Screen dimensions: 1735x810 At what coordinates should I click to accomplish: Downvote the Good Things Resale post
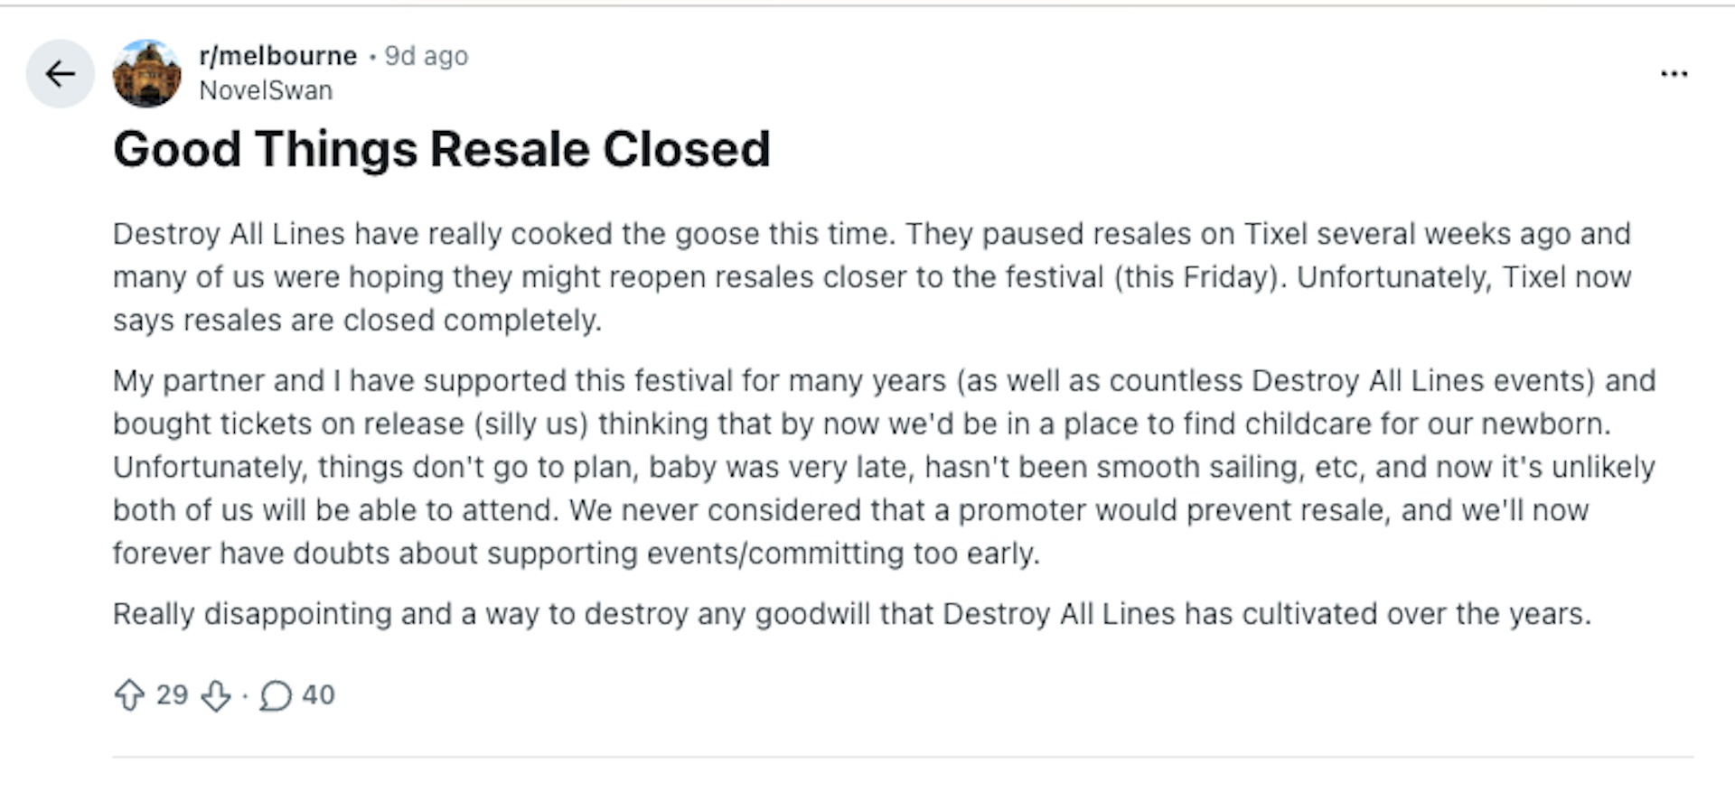click(216, 695)
